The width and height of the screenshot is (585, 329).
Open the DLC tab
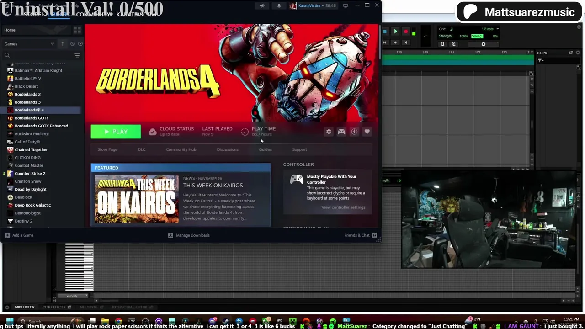pos(142,149)
